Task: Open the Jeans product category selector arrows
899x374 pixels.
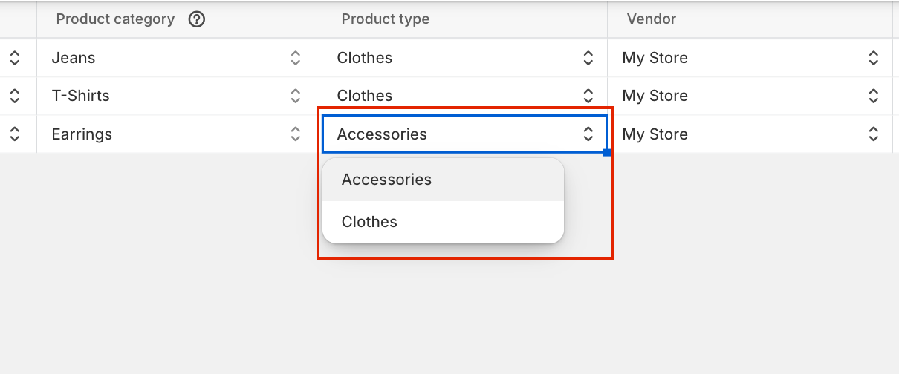Action: 296,58
